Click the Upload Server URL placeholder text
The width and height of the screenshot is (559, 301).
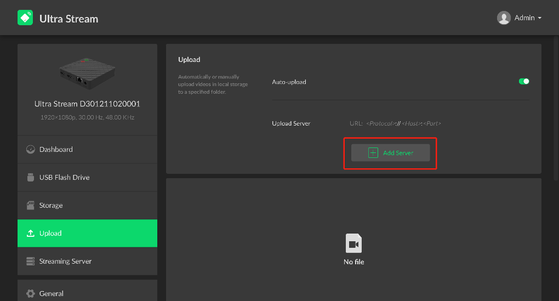pyautogui.click(x=395, y=123)
